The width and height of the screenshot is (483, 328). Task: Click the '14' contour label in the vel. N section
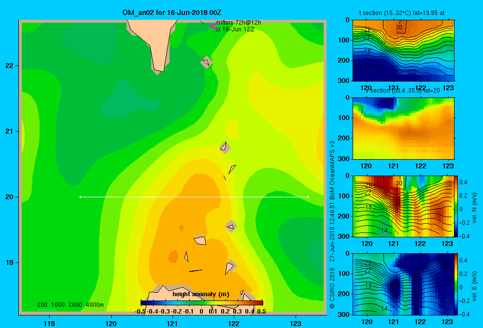tap(384, 231)
